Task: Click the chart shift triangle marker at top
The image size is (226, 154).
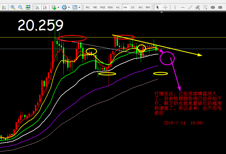Action: (162, 13)
